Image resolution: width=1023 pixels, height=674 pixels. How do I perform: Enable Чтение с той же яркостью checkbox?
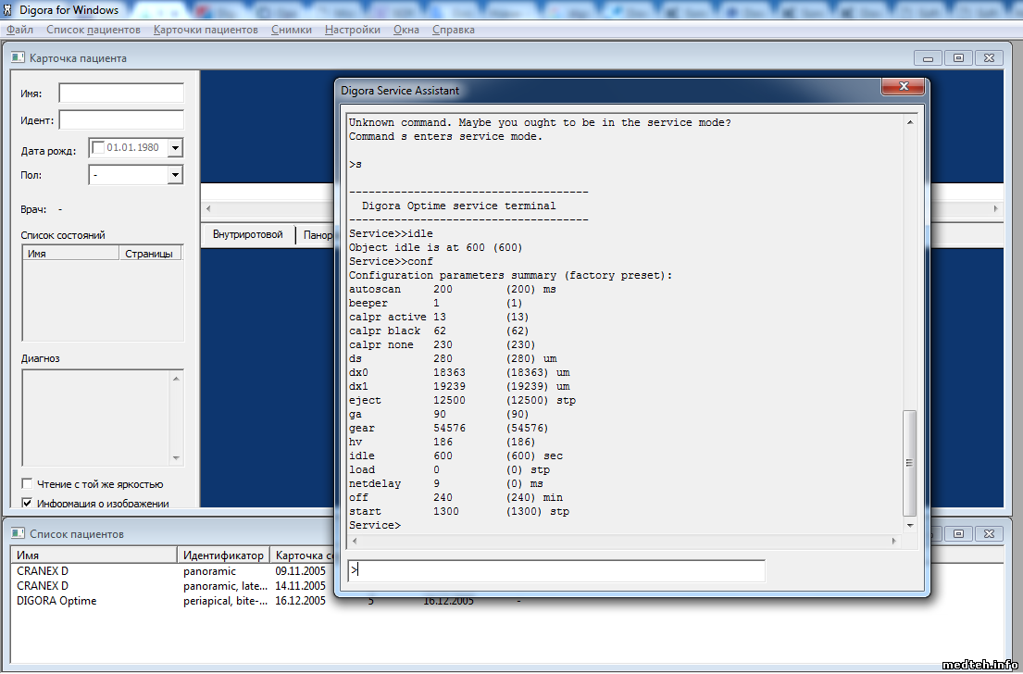click(28, 483)
